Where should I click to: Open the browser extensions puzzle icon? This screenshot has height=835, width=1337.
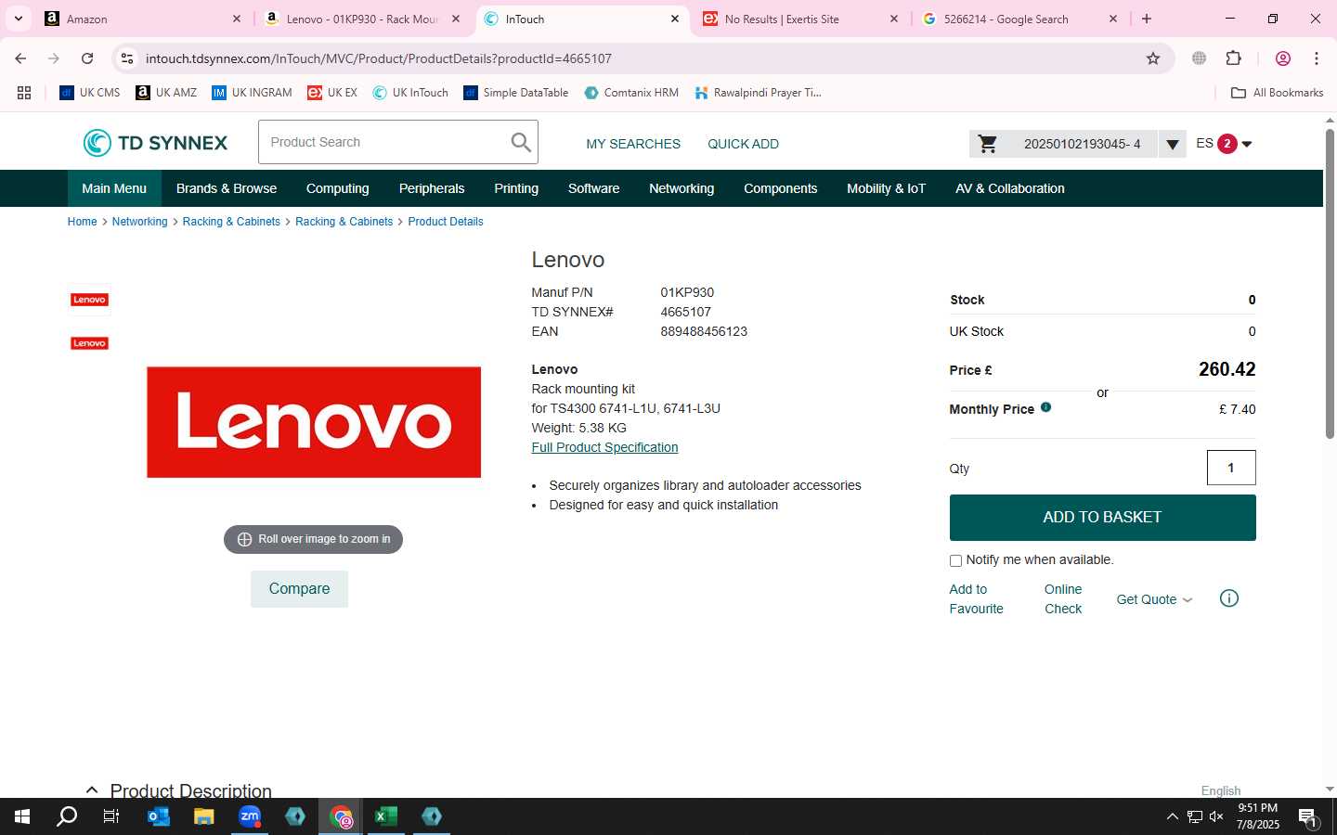point(1233,58)
